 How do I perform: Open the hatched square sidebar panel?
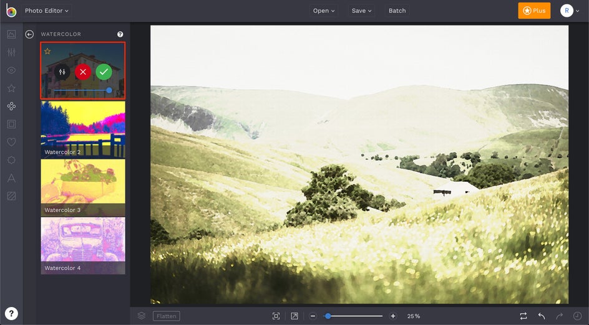[11, 196]
